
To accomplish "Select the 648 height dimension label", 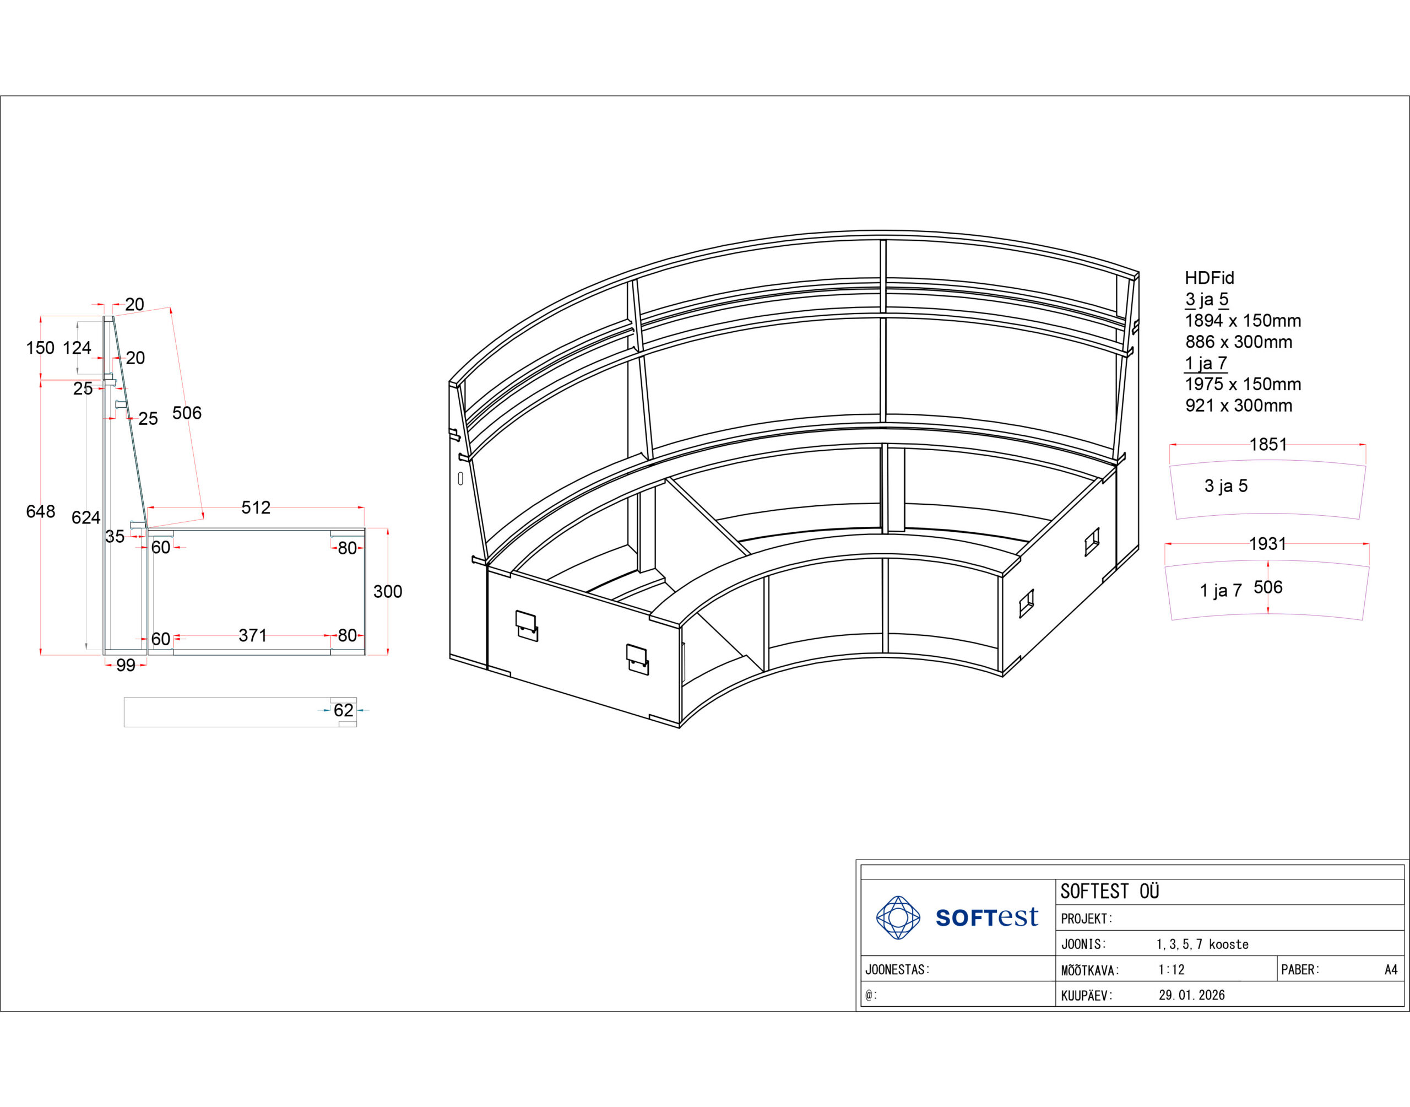I will pos(40,511).
